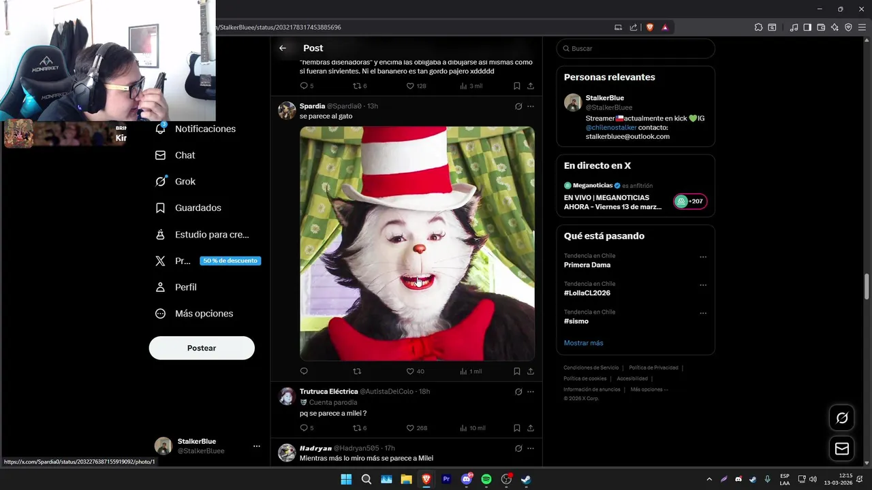Click the Buscar search field
The height and width of the screenshot is (490, 872).
coord(636,48)
